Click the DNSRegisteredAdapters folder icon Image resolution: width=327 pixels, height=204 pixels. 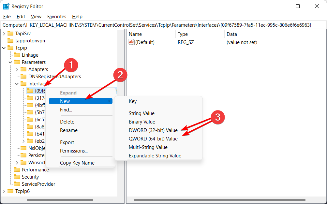click(x=23, y=76)
